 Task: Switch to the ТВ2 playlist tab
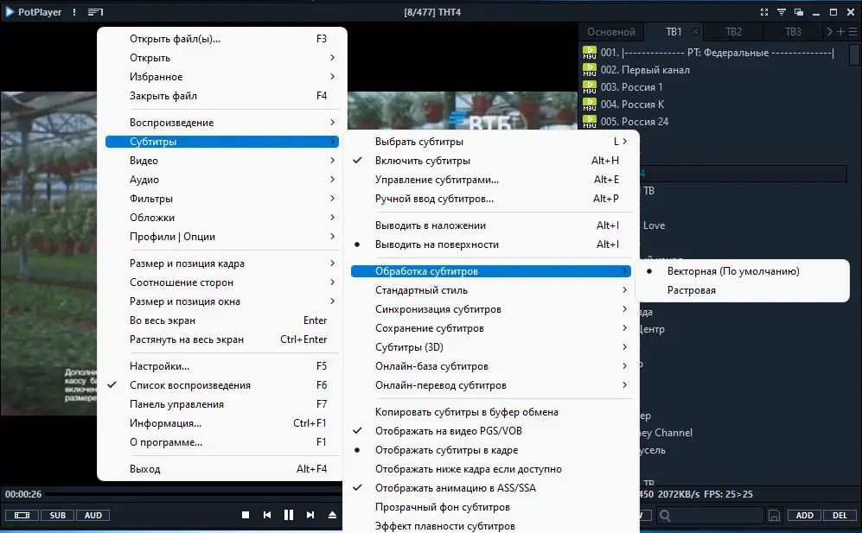point(732,31)
